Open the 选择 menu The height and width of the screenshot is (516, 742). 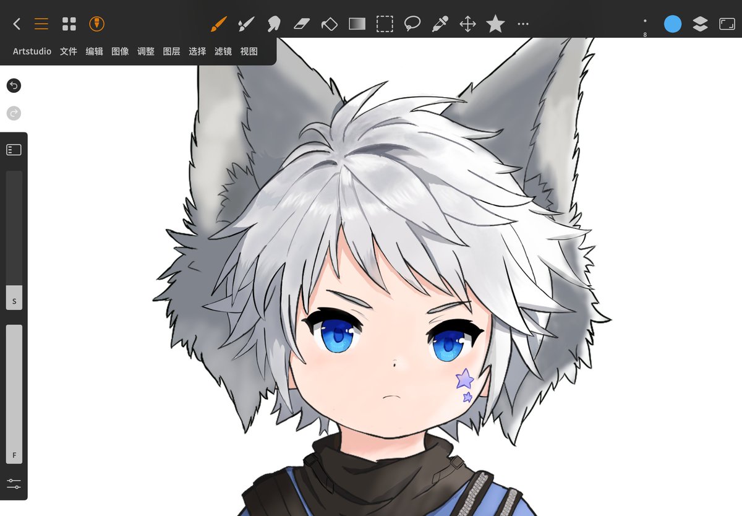(197, 51)
